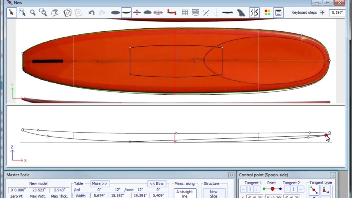Viewport: 352px width, 198px height.
Task: Show the wireframe mesh view
Action: point(158,13)
